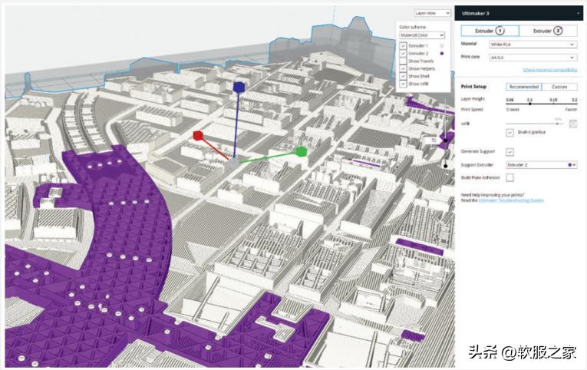Image resolution: width=587 pixels, height=370 pixels.
Task: Open the White PLA material dropdown
Action: [x=533, y=45]
